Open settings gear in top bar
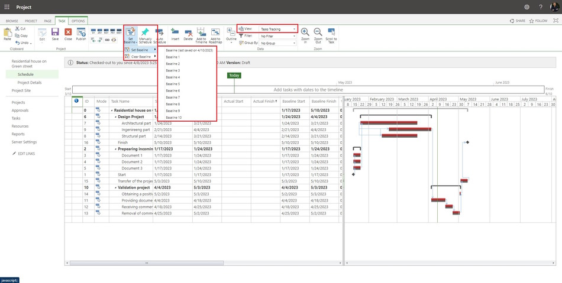 pos(527,7)
